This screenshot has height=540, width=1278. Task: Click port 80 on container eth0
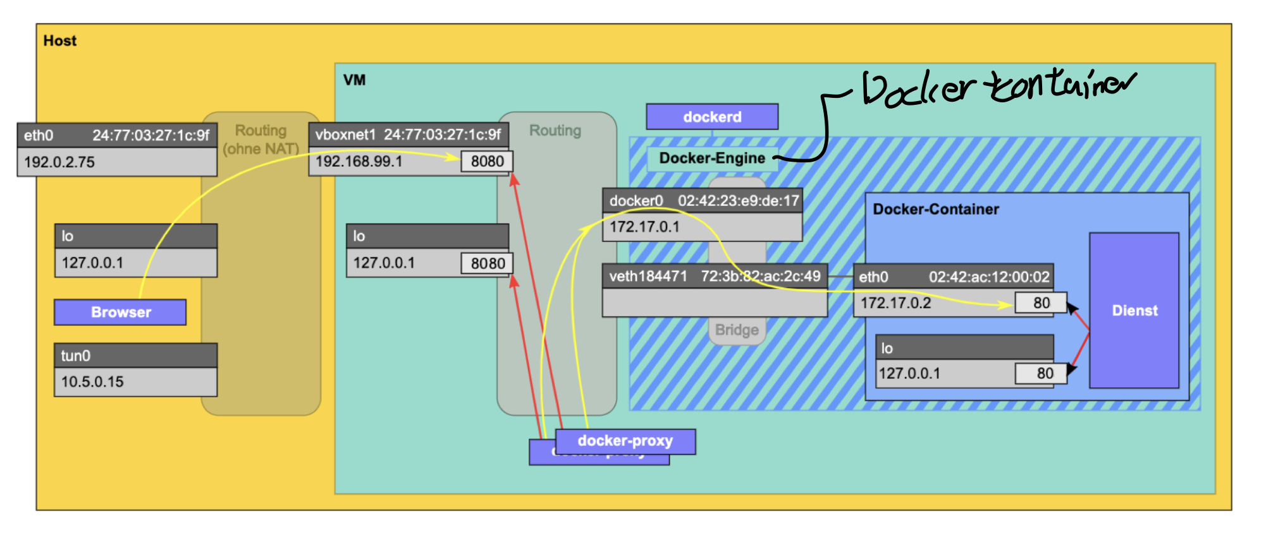pyautogui.click(x=1041, y=303)
